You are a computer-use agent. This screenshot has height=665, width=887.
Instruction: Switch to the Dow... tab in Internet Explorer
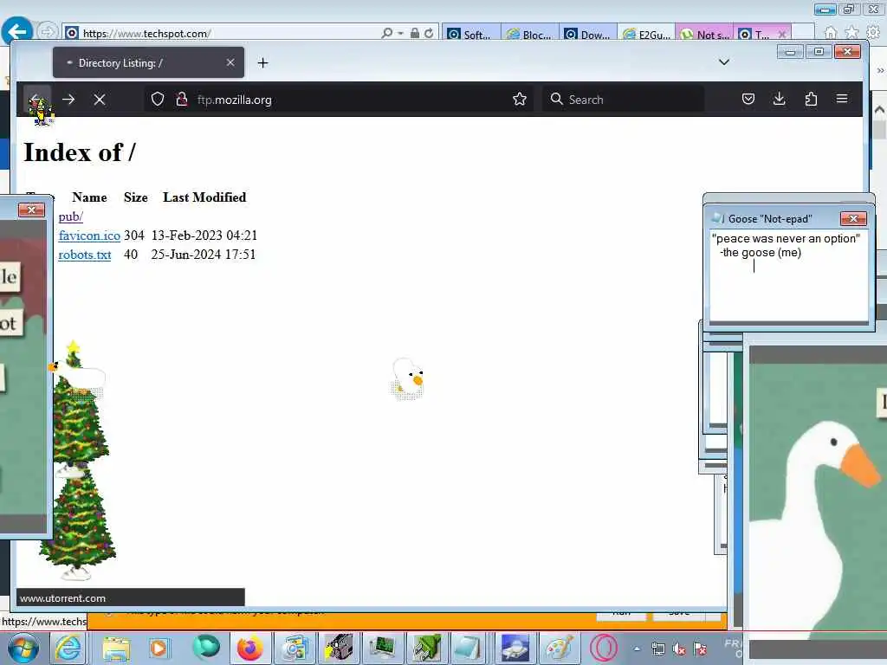pos(589,34)
